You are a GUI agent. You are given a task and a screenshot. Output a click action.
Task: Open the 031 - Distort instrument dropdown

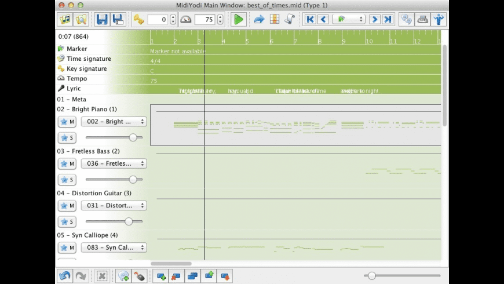(x=114, y=206)
